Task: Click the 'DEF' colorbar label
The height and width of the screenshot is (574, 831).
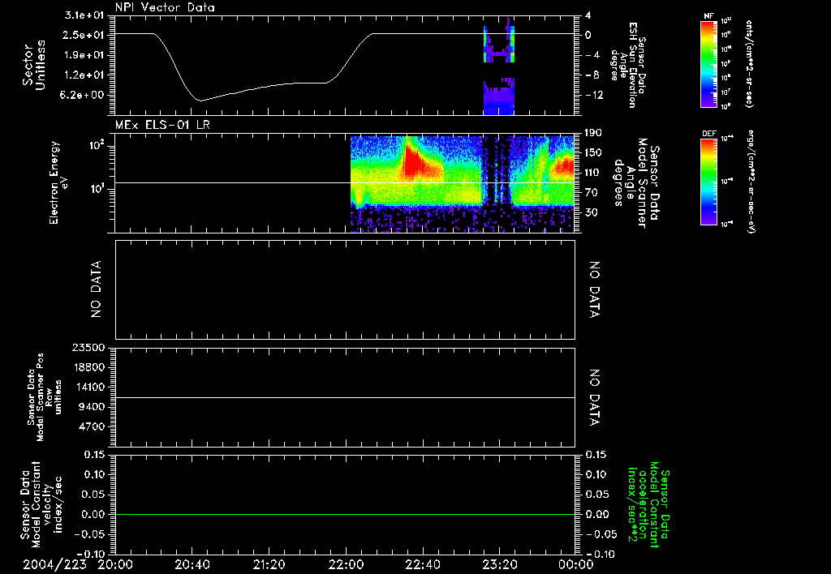Action: click(708, 134)
